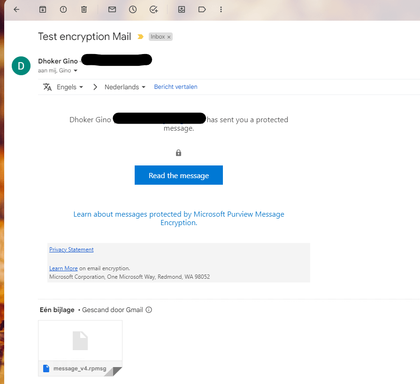Archive this email
The image size is (420, 384).
43,9
